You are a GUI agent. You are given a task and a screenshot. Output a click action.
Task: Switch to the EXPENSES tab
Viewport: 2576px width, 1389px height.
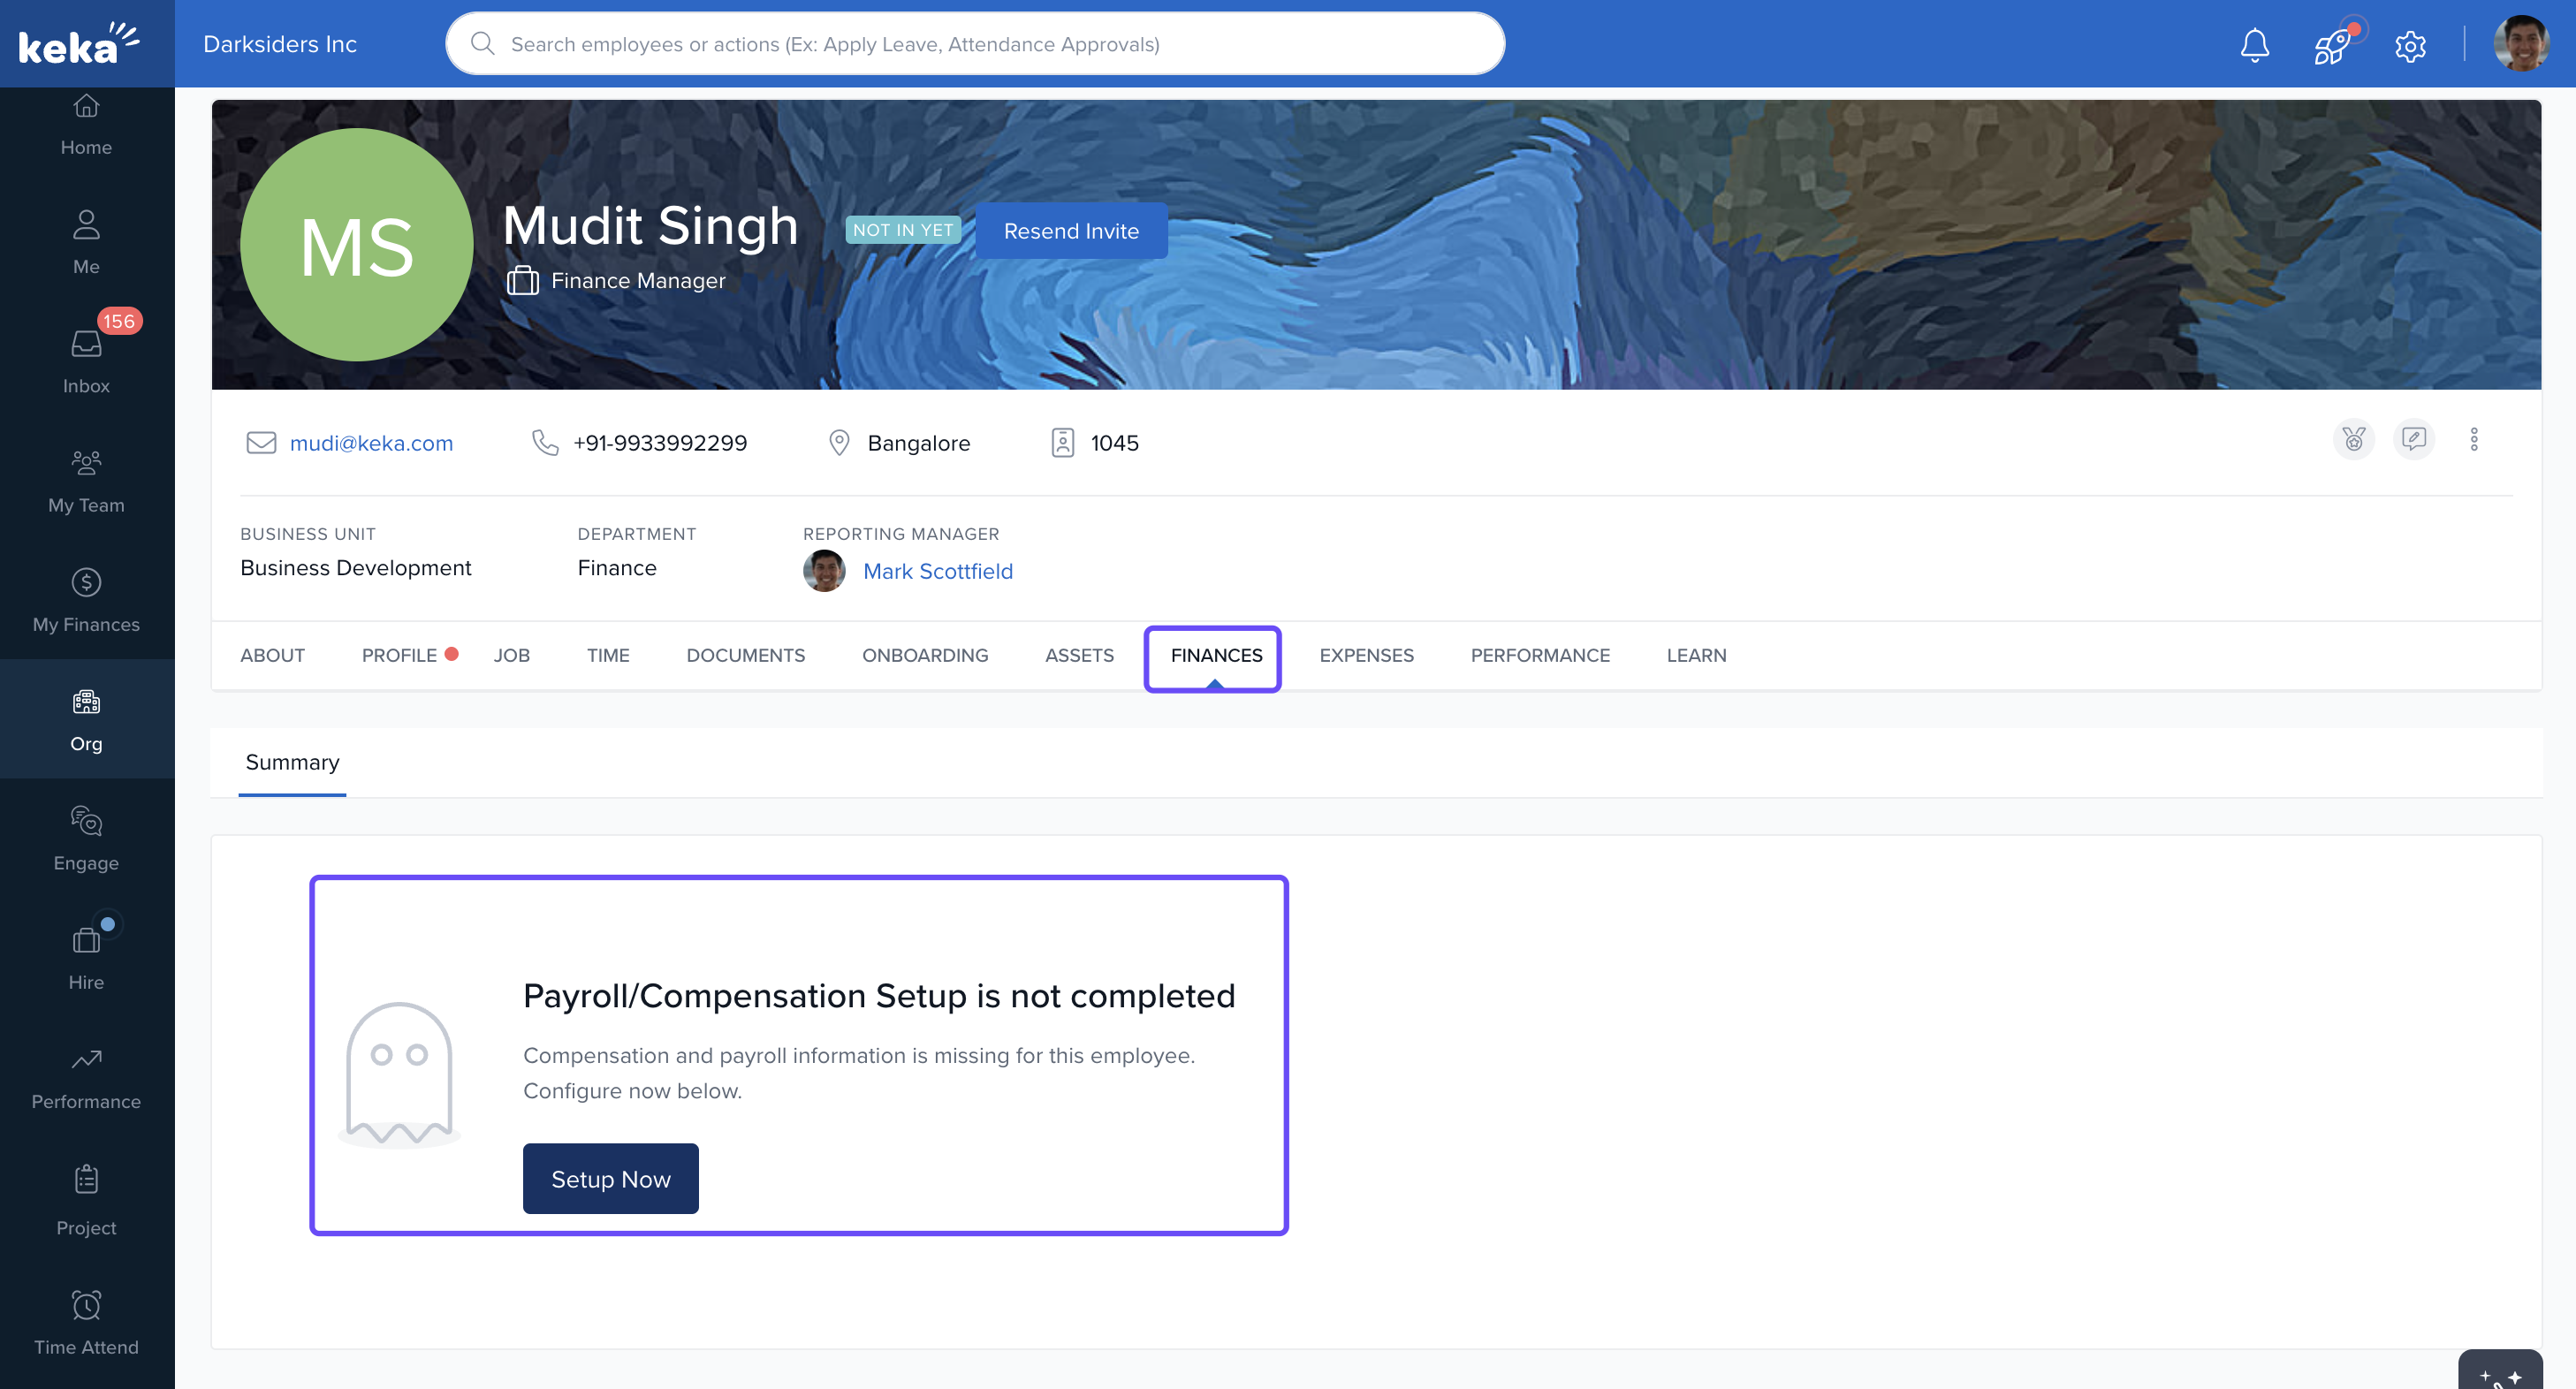click(1365, 655)
